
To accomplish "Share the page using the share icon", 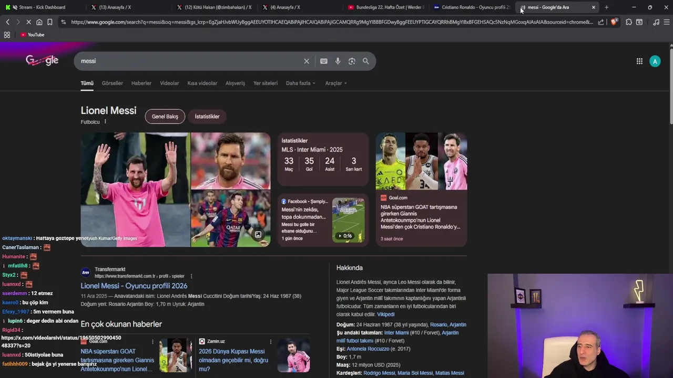I will [x=601, y=22].
